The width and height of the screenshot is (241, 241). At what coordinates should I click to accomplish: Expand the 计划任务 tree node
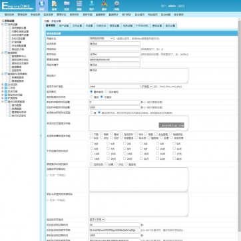click(x=3, y=85)
